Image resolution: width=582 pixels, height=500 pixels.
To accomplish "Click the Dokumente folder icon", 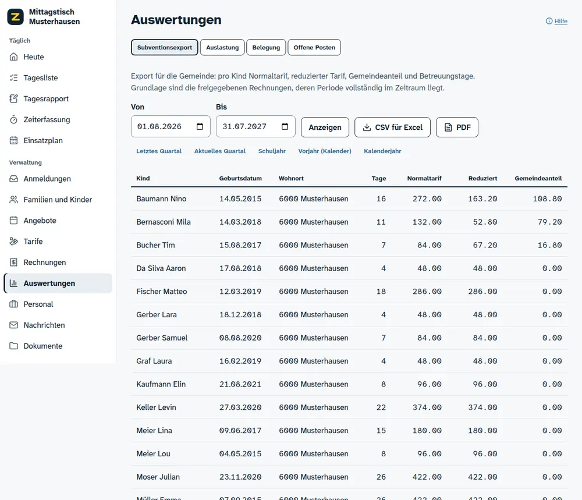I will point(14,346).
